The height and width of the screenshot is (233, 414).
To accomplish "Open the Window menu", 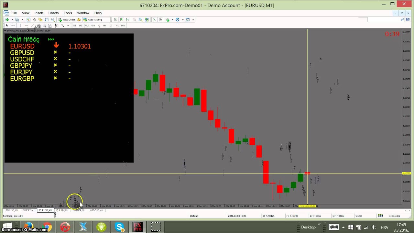I will [x=83, y=13].
